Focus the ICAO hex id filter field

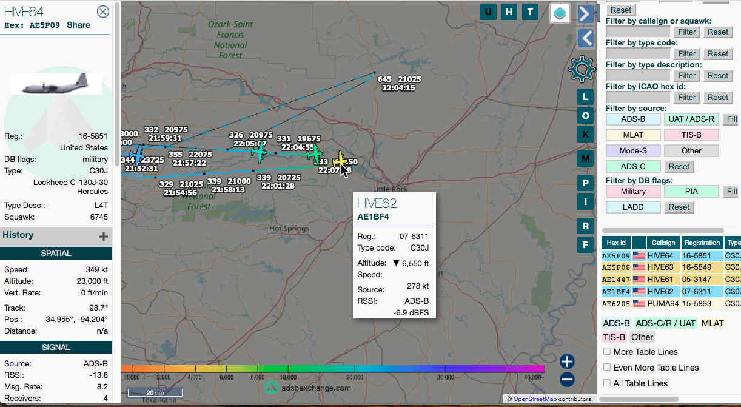tap(638, 97)
